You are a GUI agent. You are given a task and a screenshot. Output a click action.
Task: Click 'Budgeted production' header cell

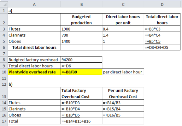[82, 19]
